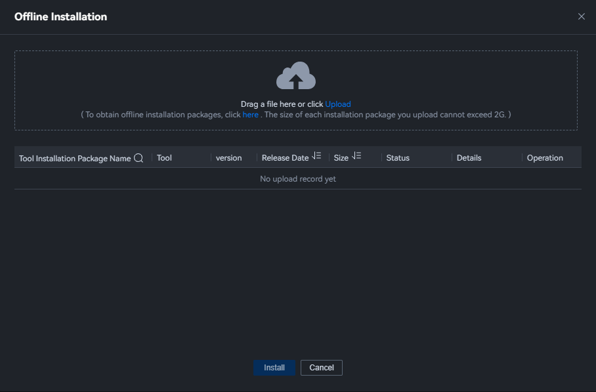Click the 'No upload record yet' message

298,179
